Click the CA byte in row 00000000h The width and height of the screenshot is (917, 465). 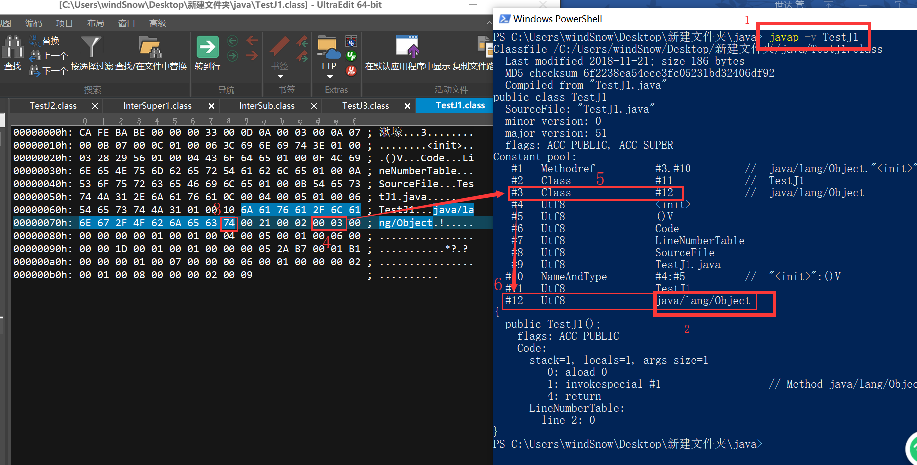(85, 132)
